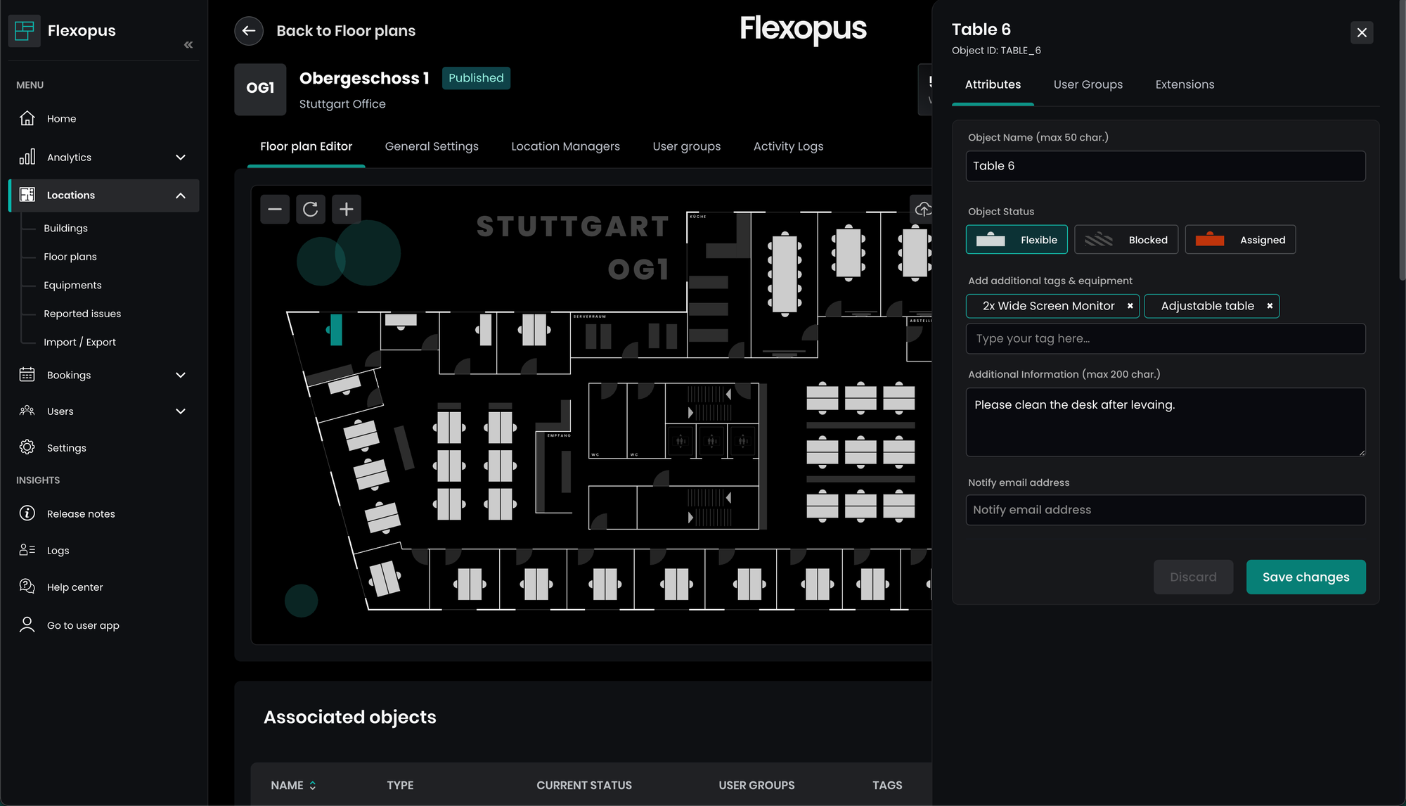Set object status to Blocked
This screenshot has height=806, width=1406.
(x=1126, y=240)
